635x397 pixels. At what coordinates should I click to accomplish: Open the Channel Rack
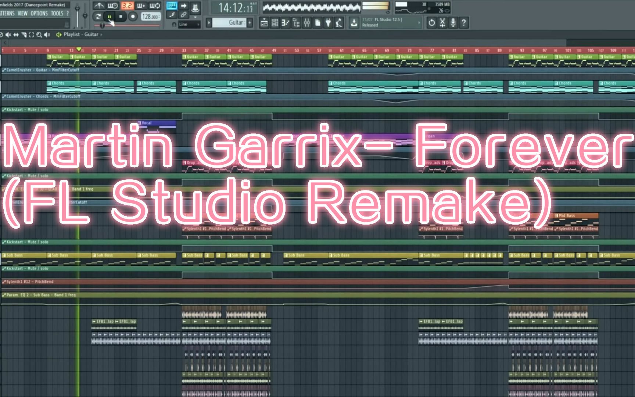click(x=275, y=23)
